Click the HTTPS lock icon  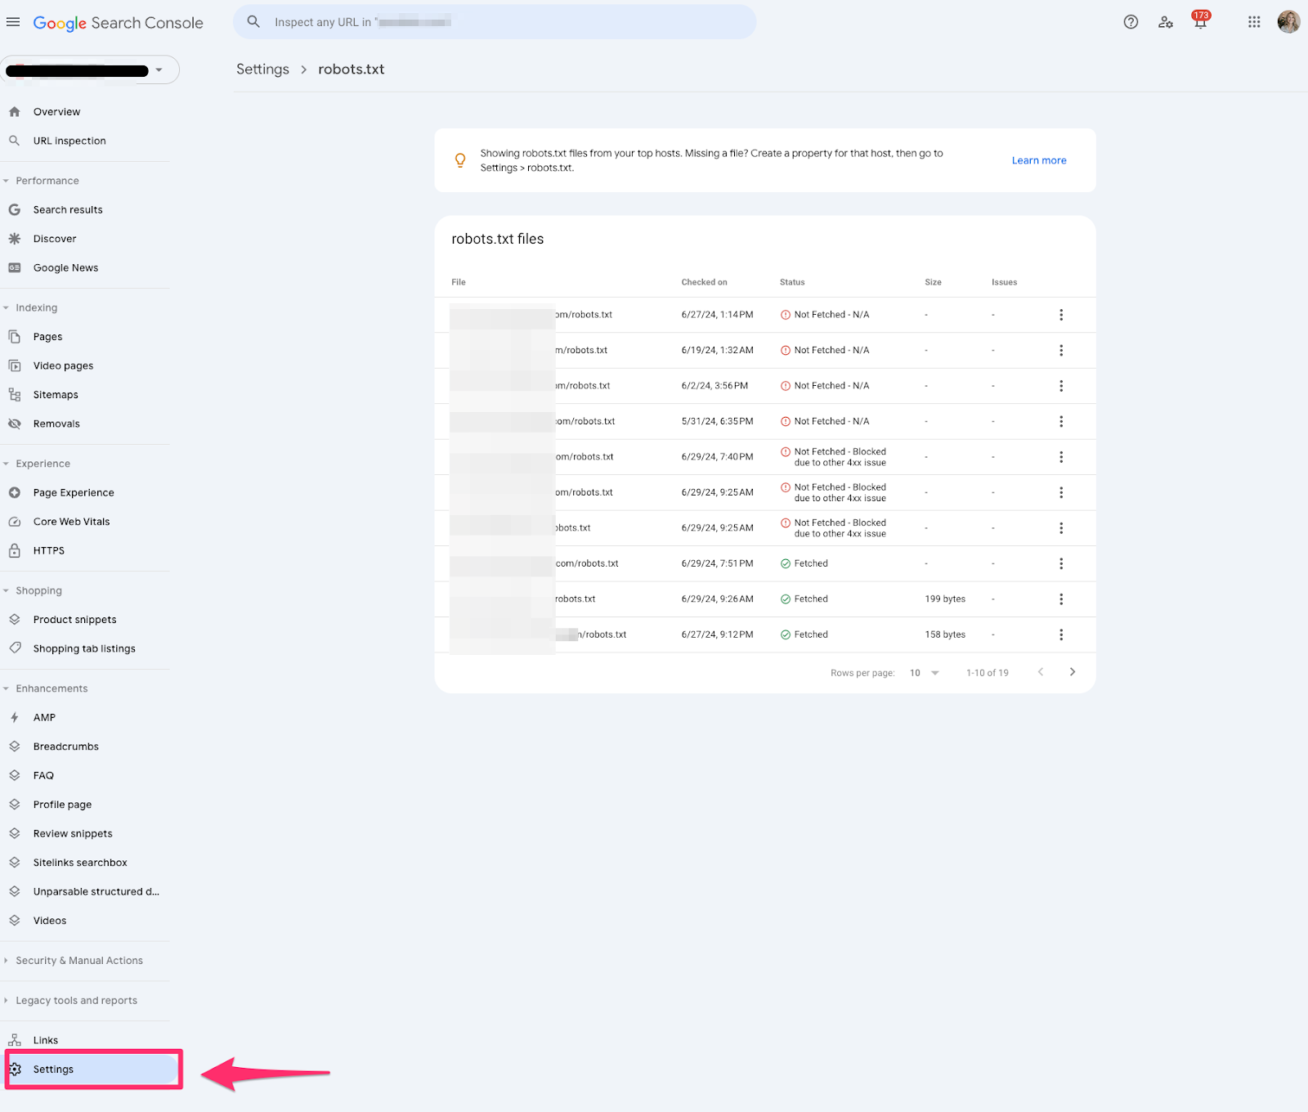pos(15,550)
